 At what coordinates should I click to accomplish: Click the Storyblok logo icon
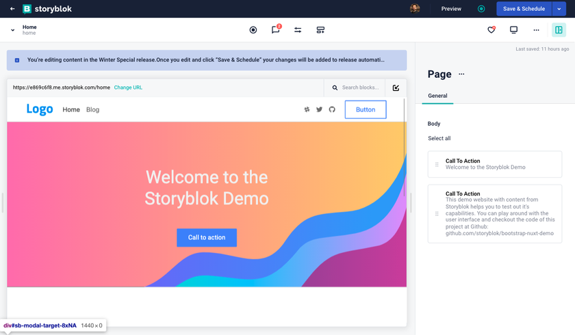(27, 9)
